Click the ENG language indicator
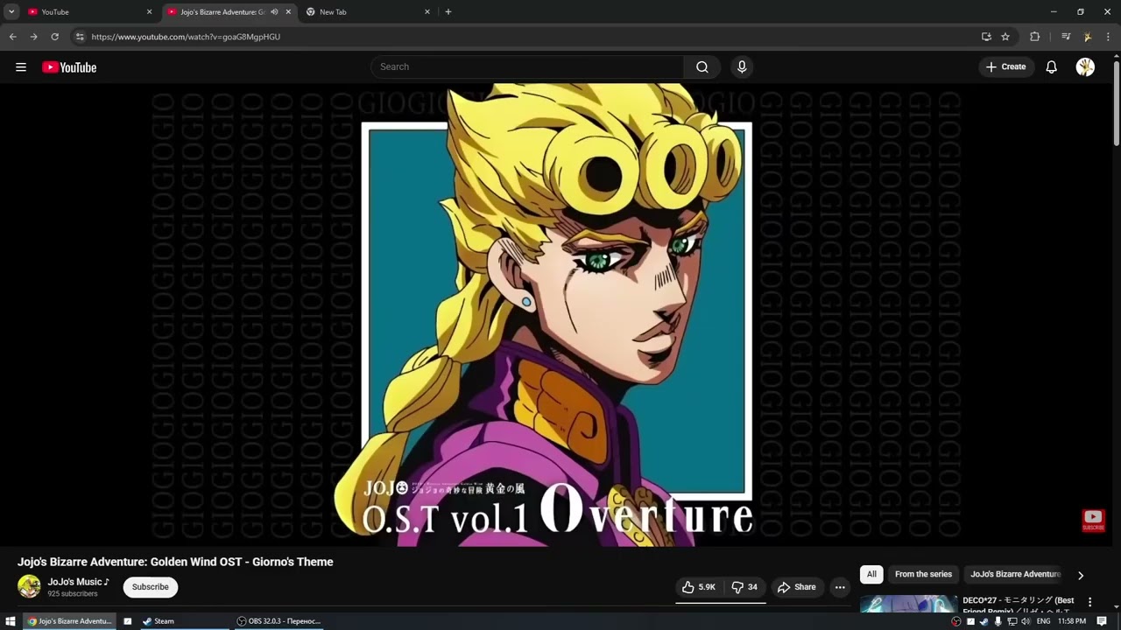The width and height of the screenshot is (1121, 630). [x=1043, y=621]
